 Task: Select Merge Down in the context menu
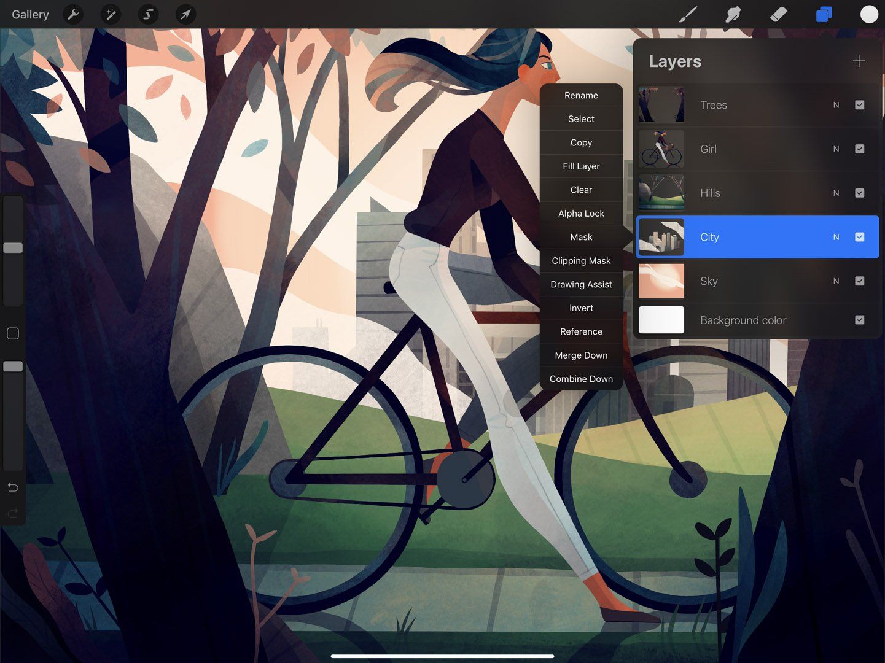581,355
